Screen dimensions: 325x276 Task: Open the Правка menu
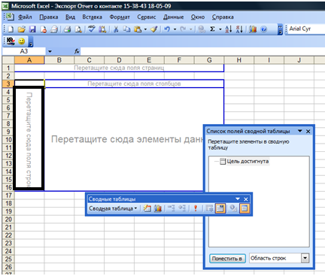[x=49, y=17]
